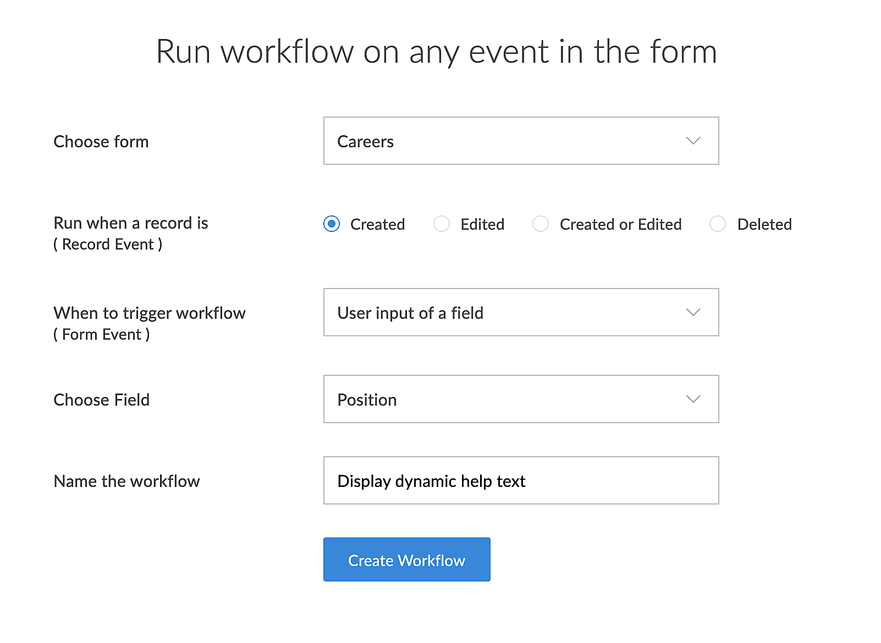Click the chevron arrow beside User input of a field
The image size is (881, 643).
point(693,312)
